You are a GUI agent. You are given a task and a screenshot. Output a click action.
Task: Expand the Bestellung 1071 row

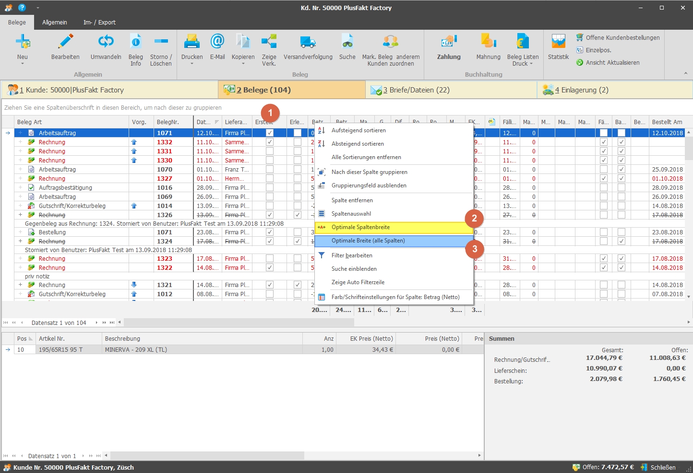[20, 232]
